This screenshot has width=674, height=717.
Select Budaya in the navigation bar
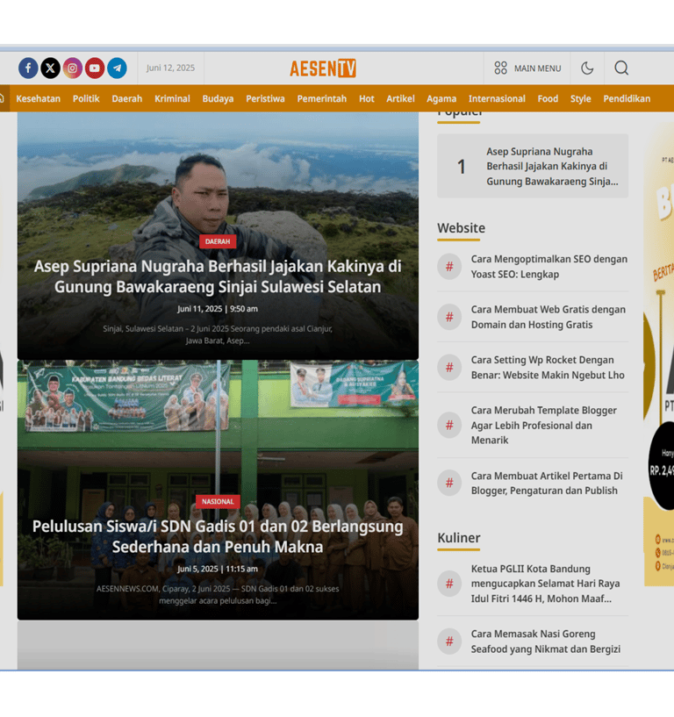click(219, 99)
